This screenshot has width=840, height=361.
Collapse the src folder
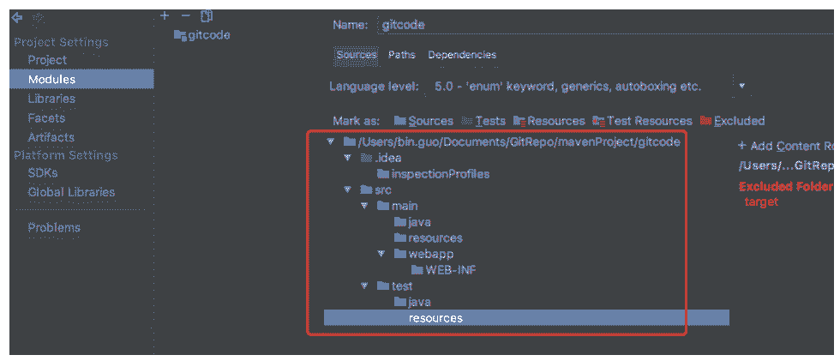pos(348,190)
